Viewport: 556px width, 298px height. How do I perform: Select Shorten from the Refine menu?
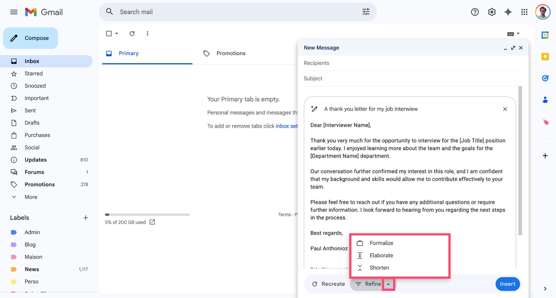tap(379, 268)
